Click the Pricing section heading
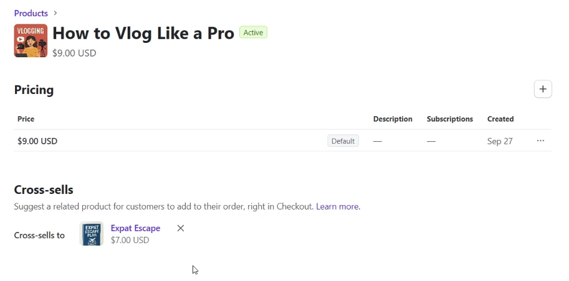Image resolution: width=569 pixels, height=281 pixels. click(x=34, y=90)
